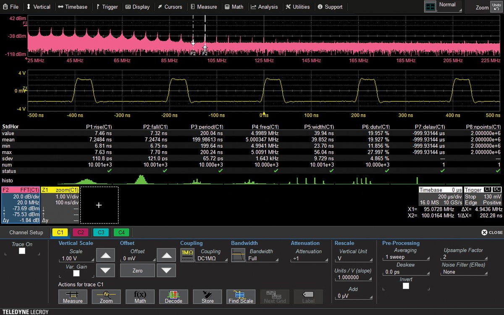Open the Averaging sweep dropdown
504x315 pixels.
point(406,257)
